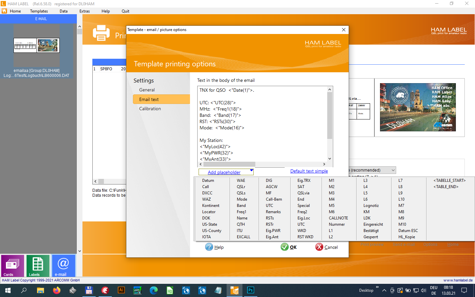
Task: Insert the Eig.PWR placeholder
Action: (273, 231)
